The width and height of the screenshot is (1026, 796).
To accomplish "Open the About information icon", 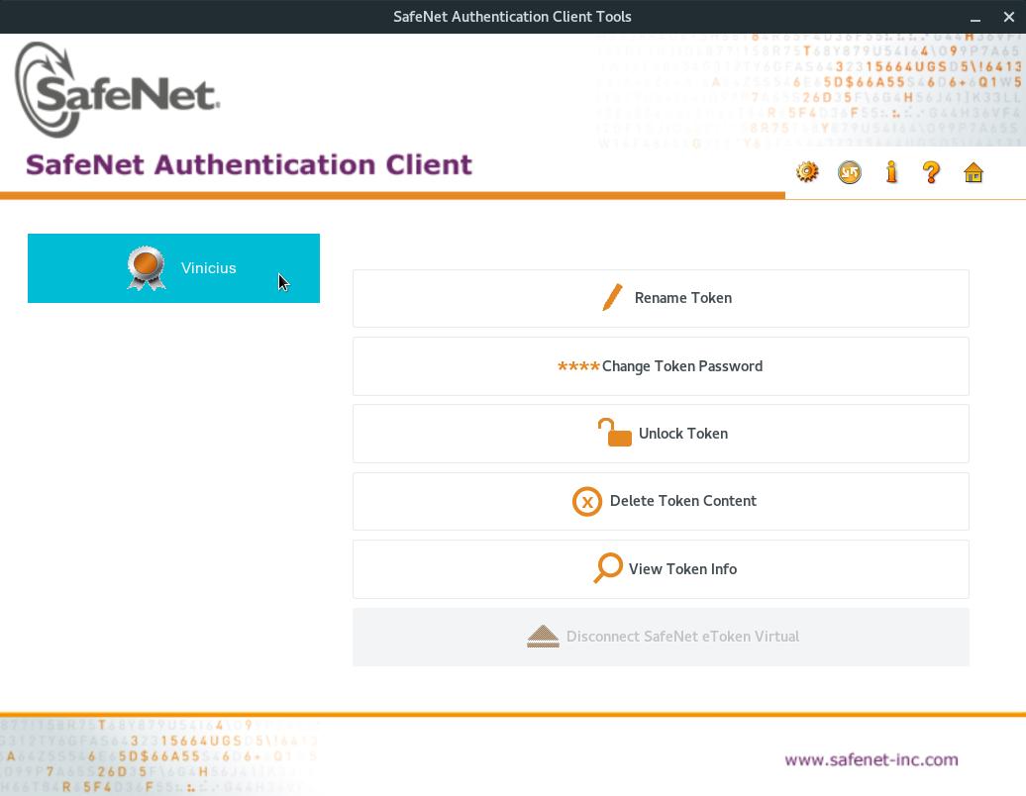I will (x=891, y=172).
